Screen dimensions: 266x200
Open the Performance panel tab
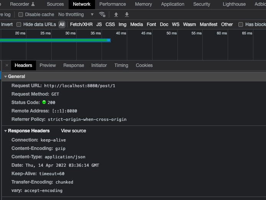point(112,4)
